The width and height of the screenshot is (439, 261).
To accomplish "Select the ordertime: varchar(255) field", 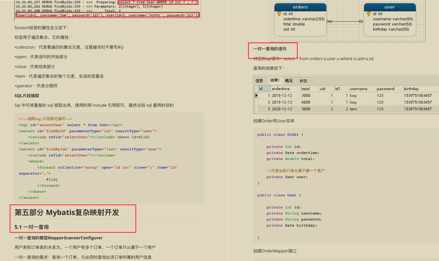I will (x=304, y=19).
